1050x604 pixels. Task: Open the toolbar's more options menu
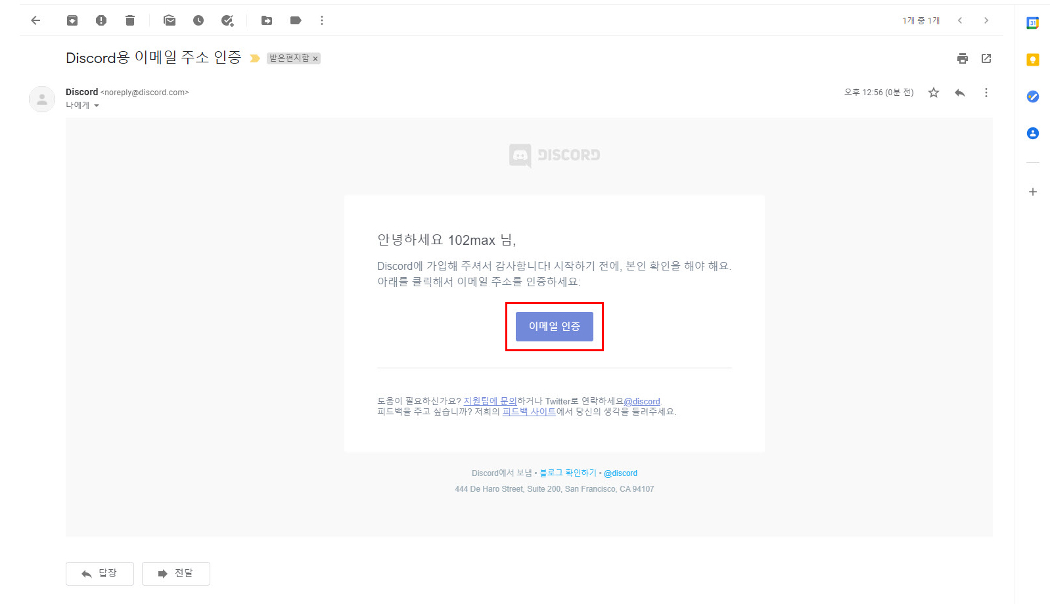322,20
